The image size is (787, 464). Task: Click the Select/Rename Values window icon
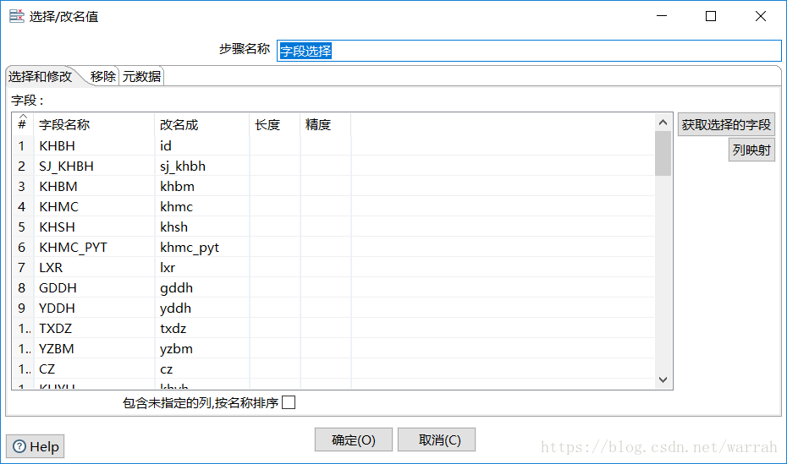tap(17, 16)
